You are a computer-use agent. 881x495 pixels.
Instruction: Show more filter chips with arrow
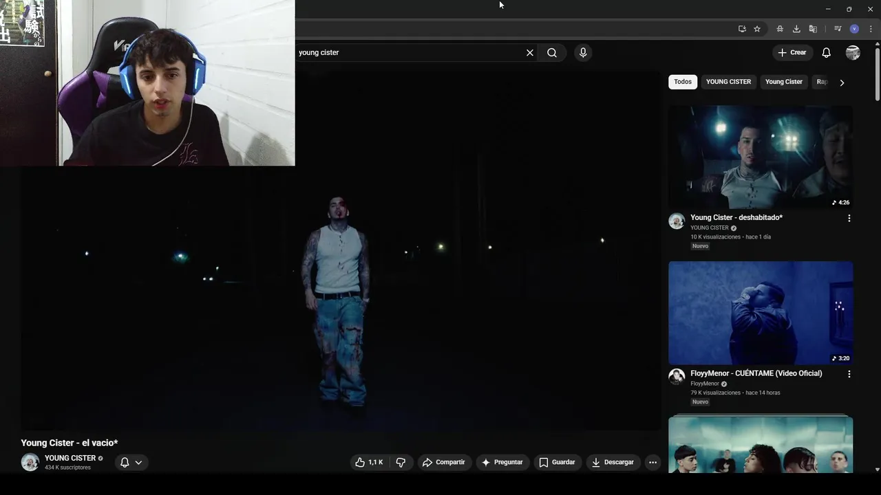tap(842, 82)
